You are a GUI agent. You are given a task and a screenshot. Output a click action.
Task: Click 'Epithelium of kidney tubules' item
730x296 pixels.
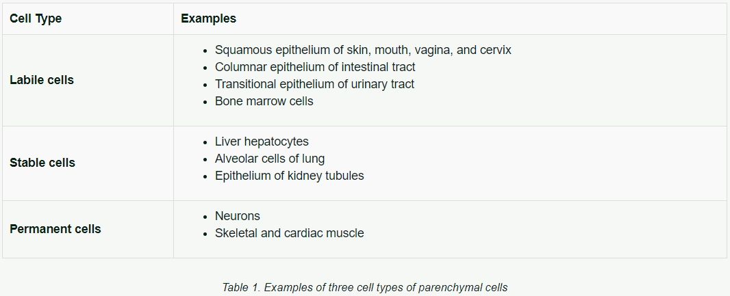289,176
